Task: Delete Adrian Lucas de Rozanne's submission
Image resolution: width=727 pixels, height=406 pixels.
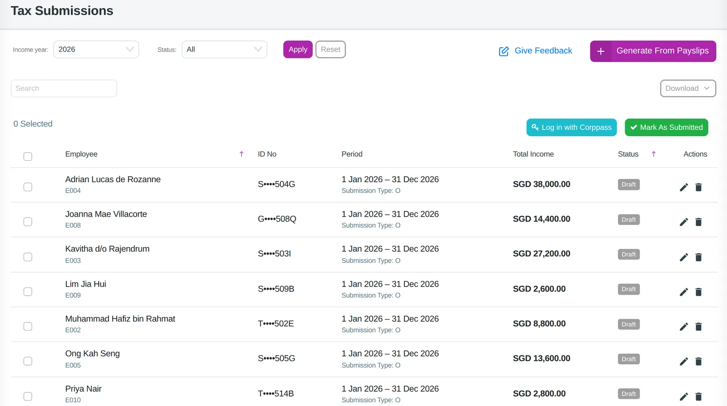Action: (698, 187)
